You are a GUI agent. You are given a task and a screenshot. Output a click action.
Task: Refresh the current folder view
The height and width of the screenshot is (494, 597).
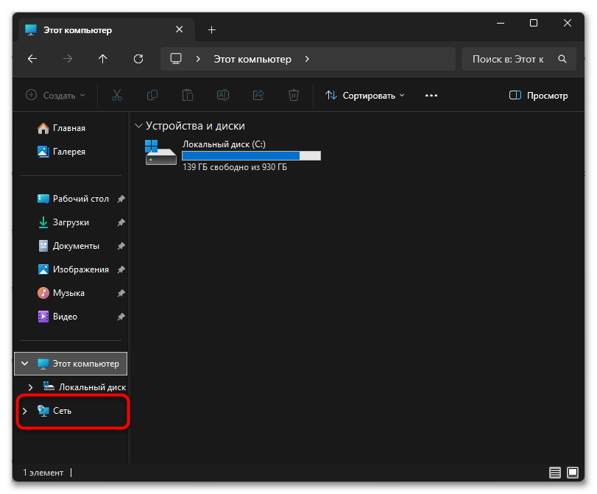click(138, 59)
